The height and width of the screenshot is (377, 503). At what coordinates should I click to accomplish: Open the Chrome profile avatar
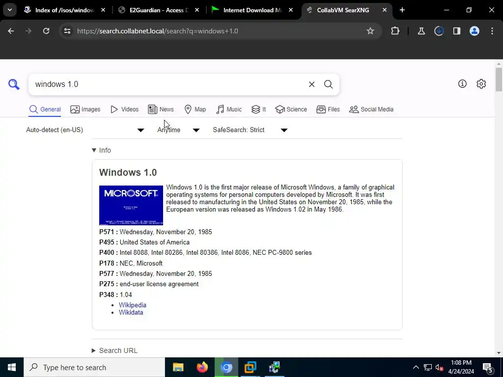click(x=475, y=31)
